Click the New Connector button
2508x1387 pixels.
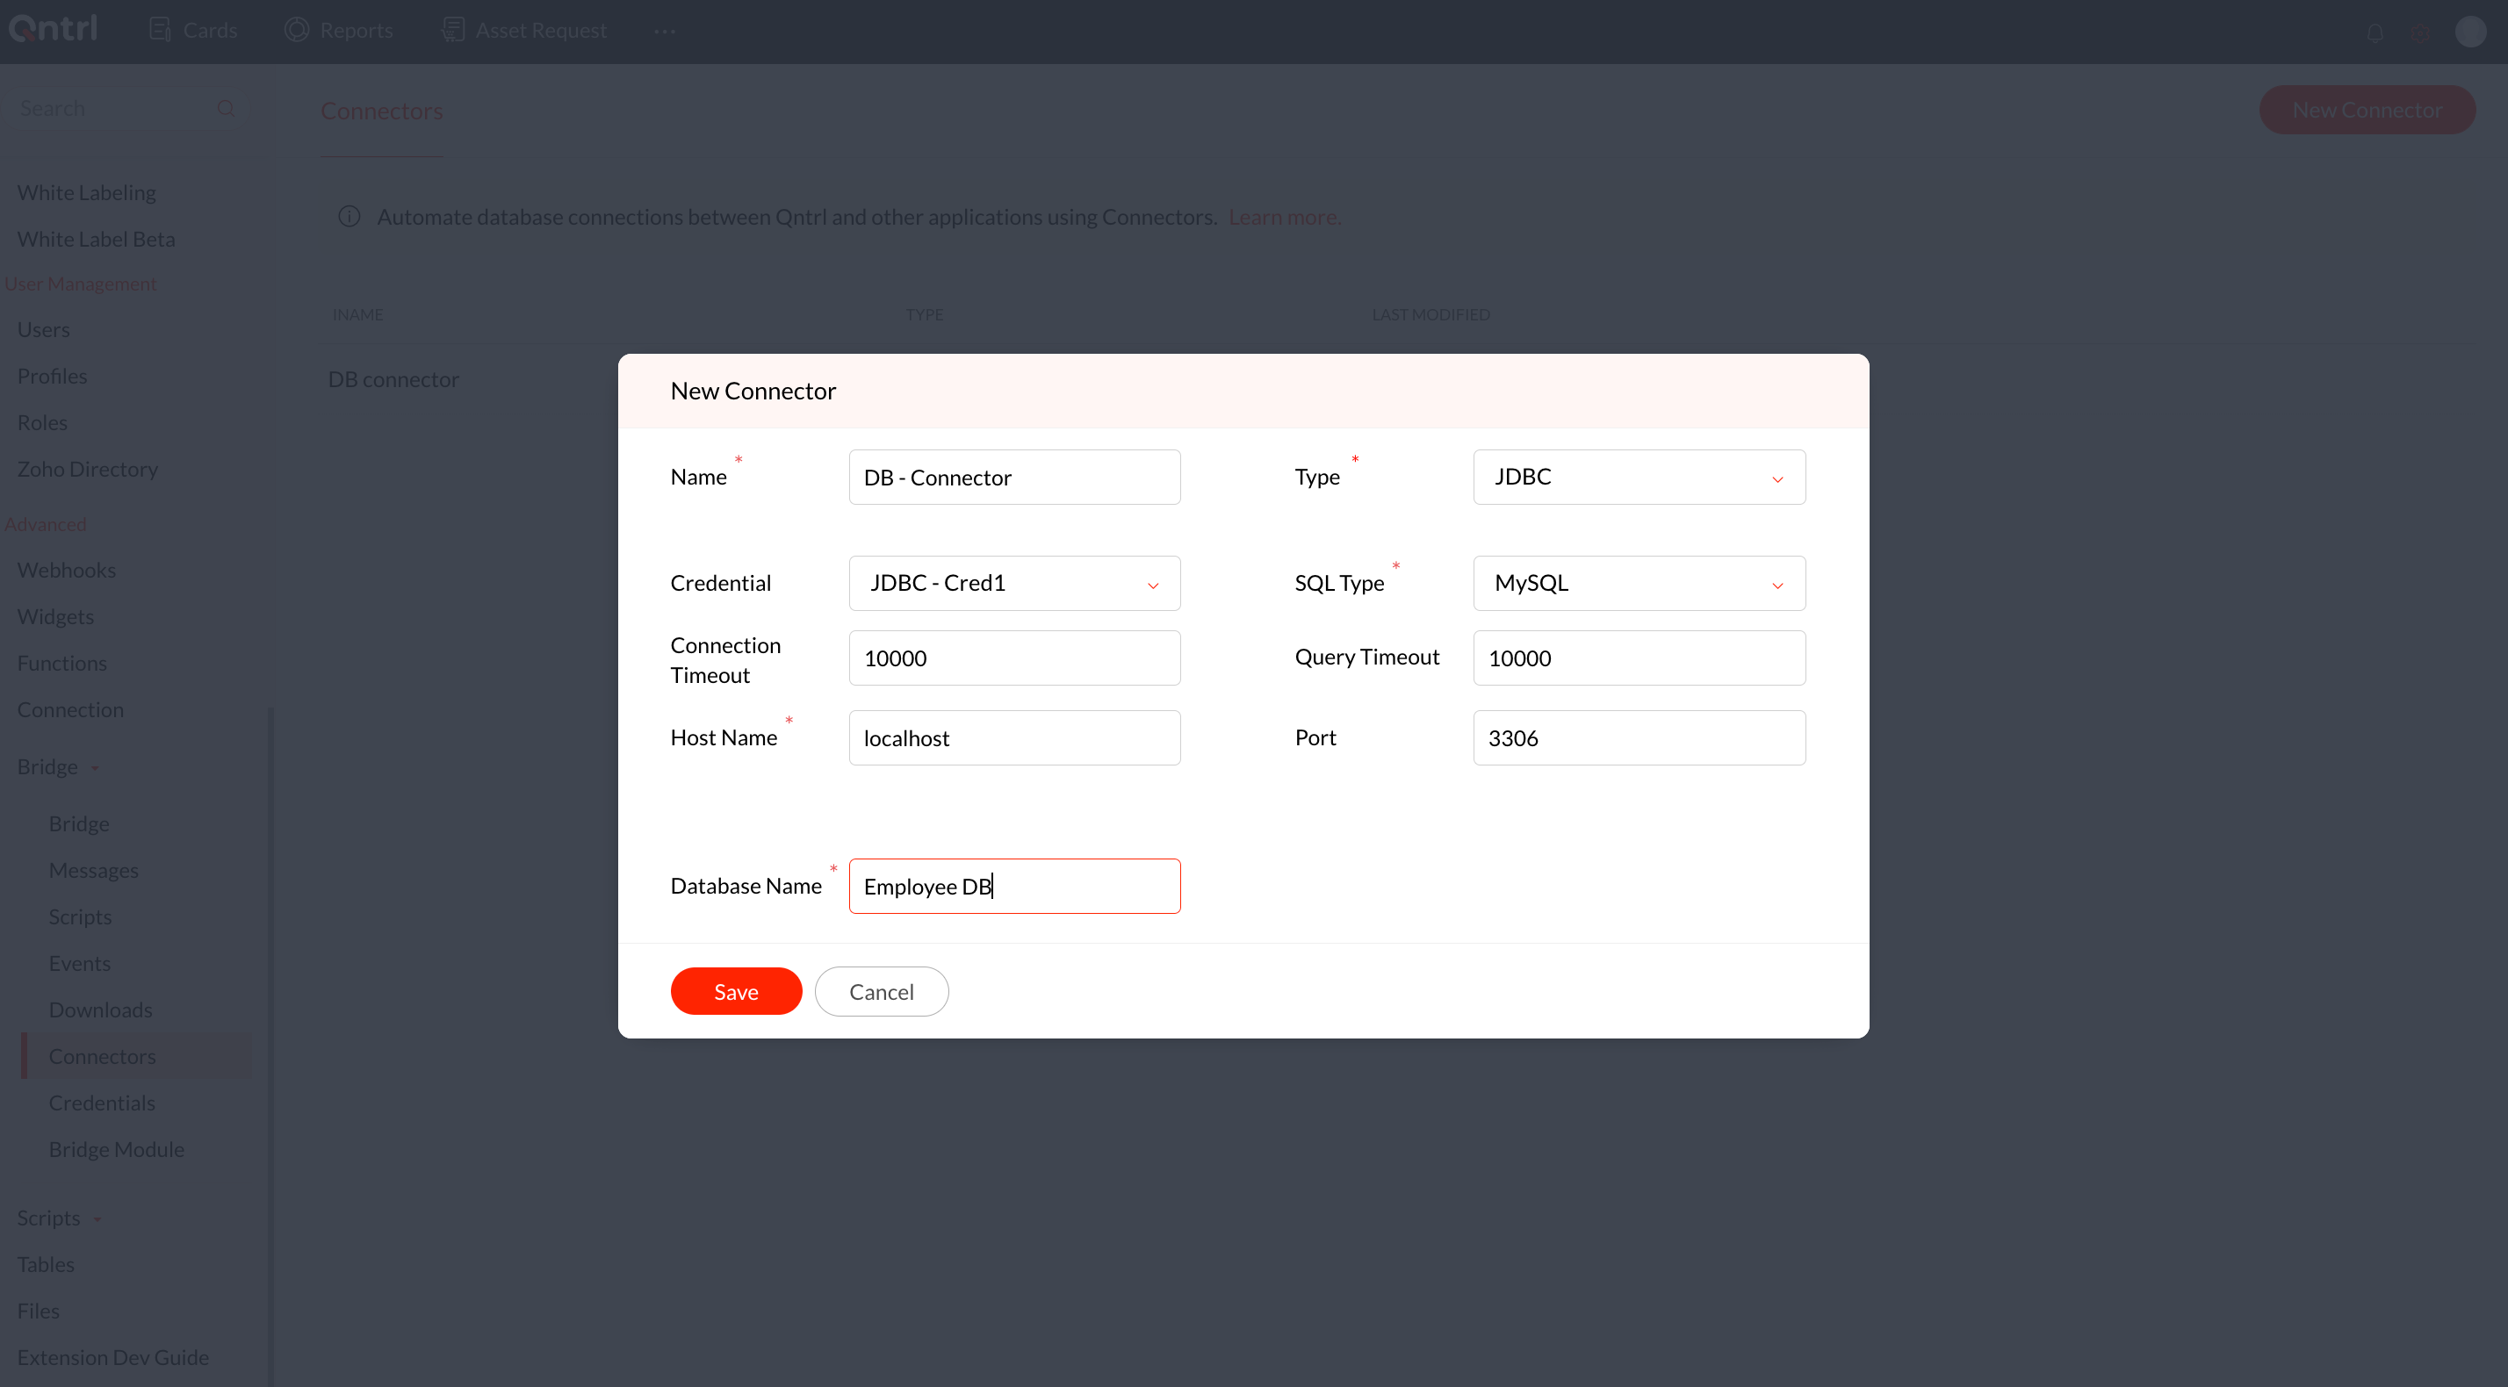point(2367,109)
